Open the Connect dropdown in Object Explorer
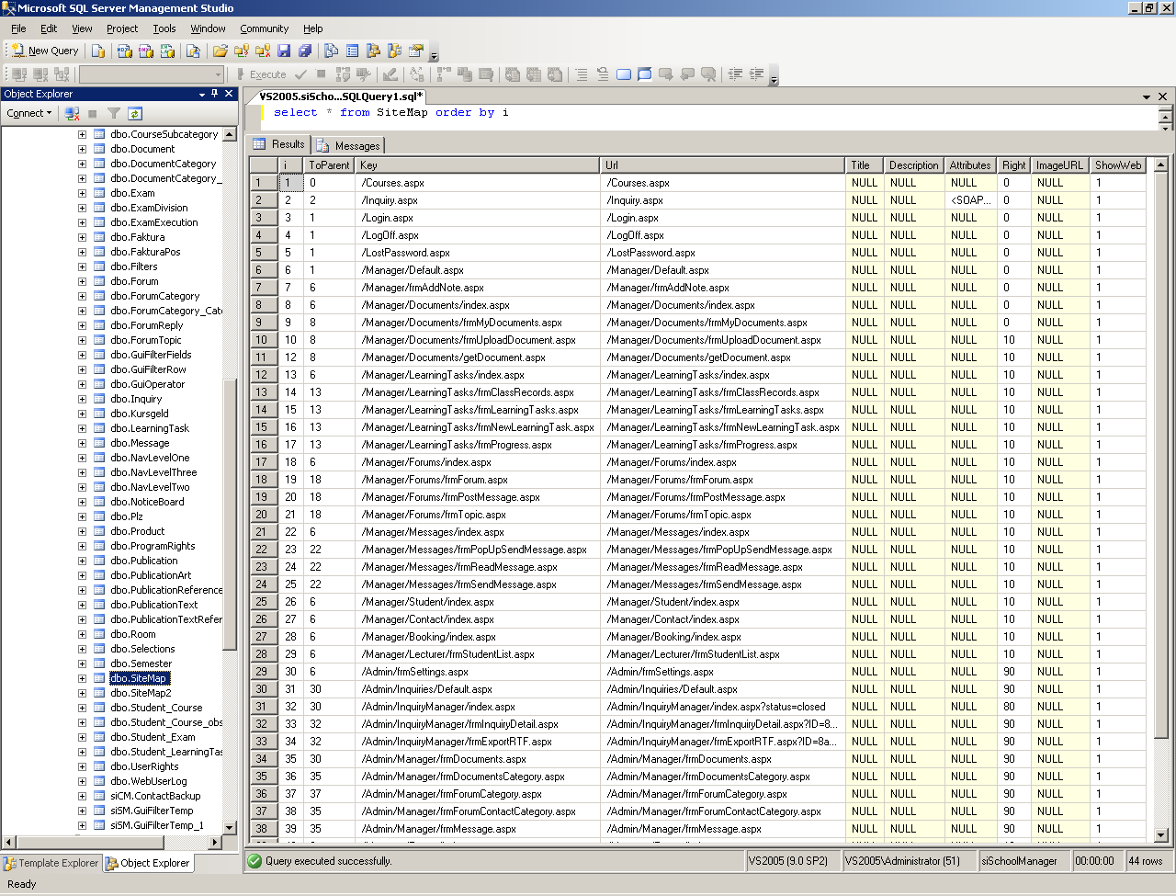Image resolution: width=1176 pixels, height=896 pixels. [29, 113]
